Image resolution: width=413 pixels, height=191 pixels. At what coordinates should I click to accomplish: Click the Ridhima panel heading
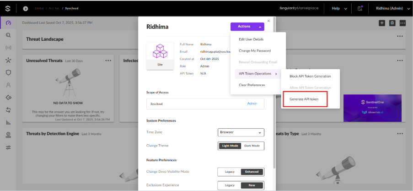157,27
